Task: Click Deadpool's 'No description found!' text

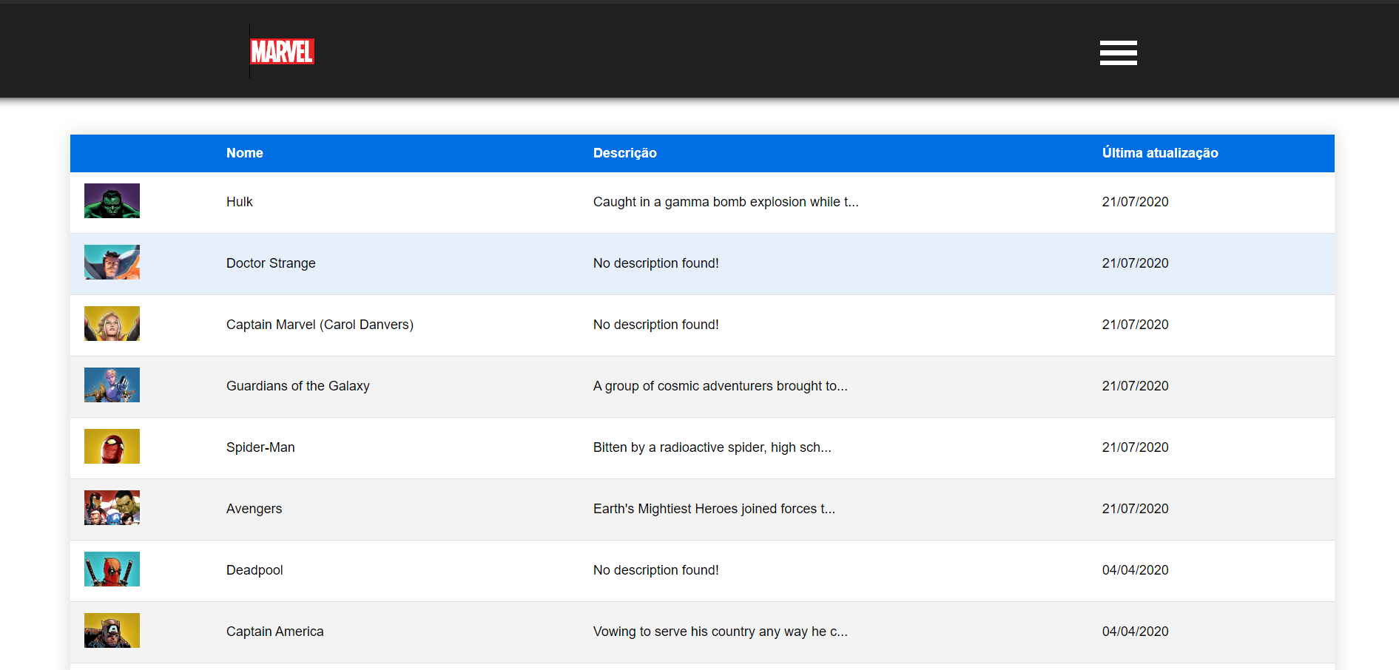Action: click(x=656, y=570)
